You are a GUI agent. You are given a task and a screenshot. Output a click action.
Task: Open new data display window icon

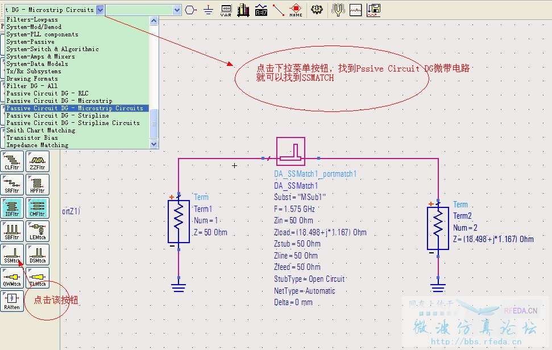tap(355, 10)
